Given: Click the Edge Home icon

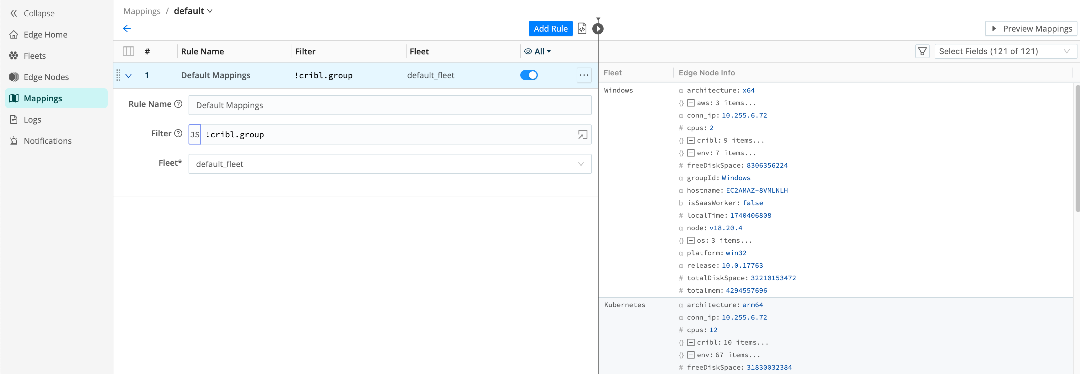Looking at the screenshot, I should point(14,34).
